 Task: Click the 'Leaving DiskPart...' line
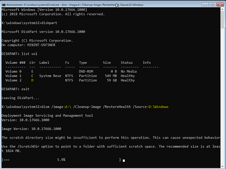coord(20,98)
